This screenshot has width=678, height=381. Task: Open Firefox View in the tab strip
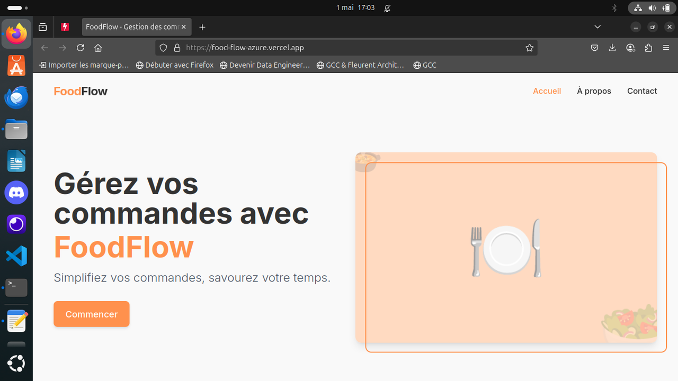(42, 27)
